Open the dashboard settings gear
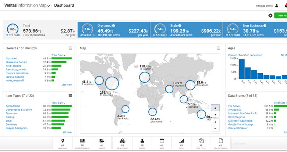 (270, 16)
